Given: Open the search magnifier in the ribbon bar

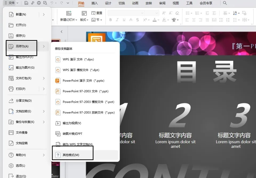Looking at the screenshot, I should 225,3.
